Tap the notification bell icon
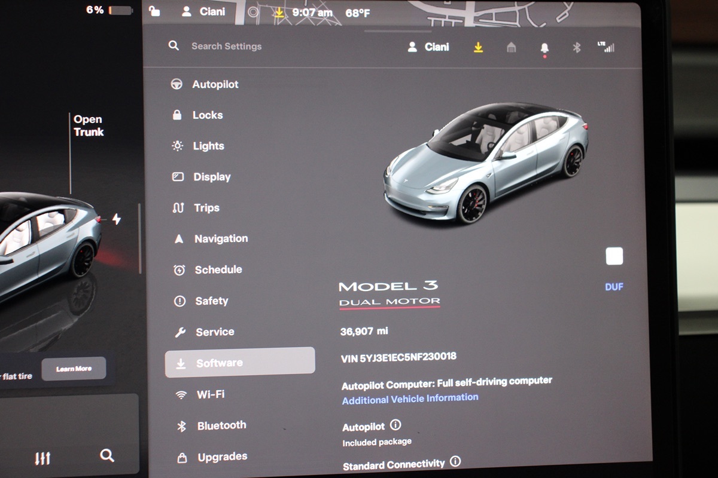Viewport: 718px width, 478px height. (x=544, y=48)
